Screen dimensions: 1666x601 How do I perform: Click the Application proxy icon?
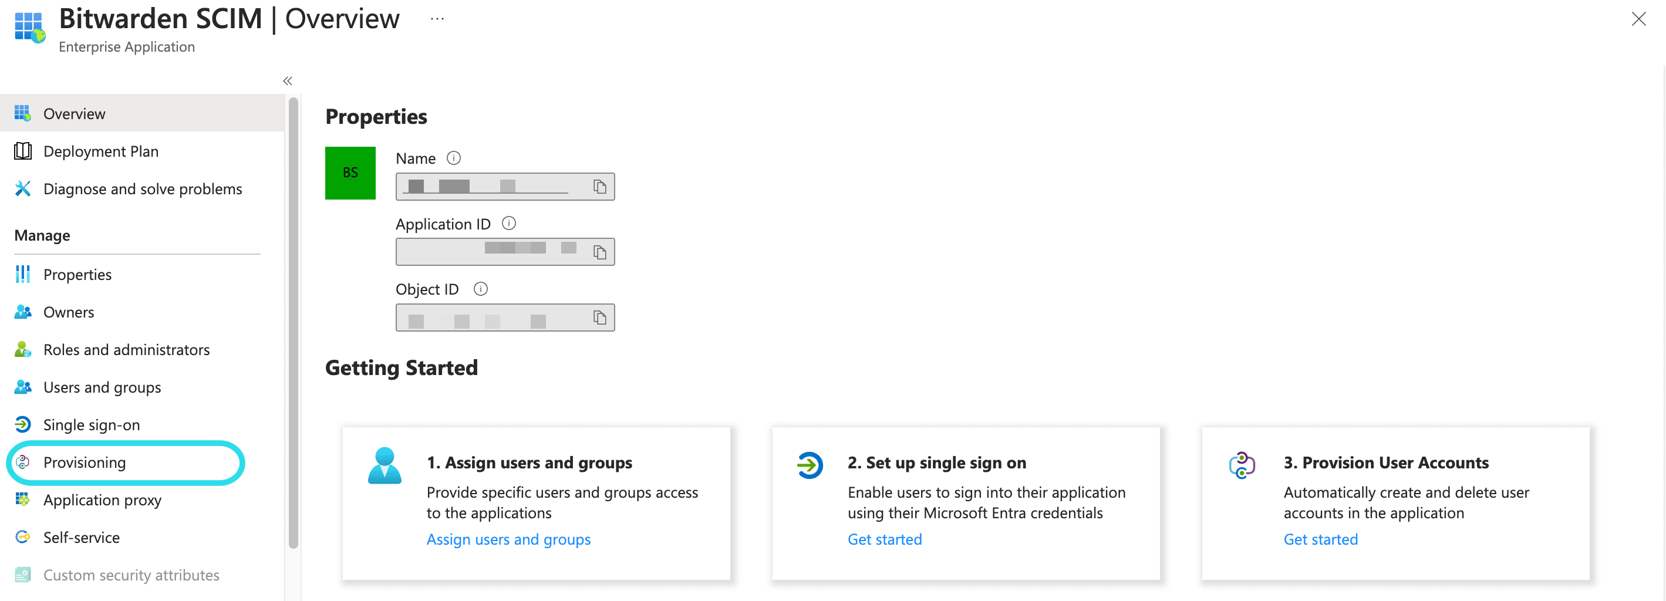(x=23, y=499)
